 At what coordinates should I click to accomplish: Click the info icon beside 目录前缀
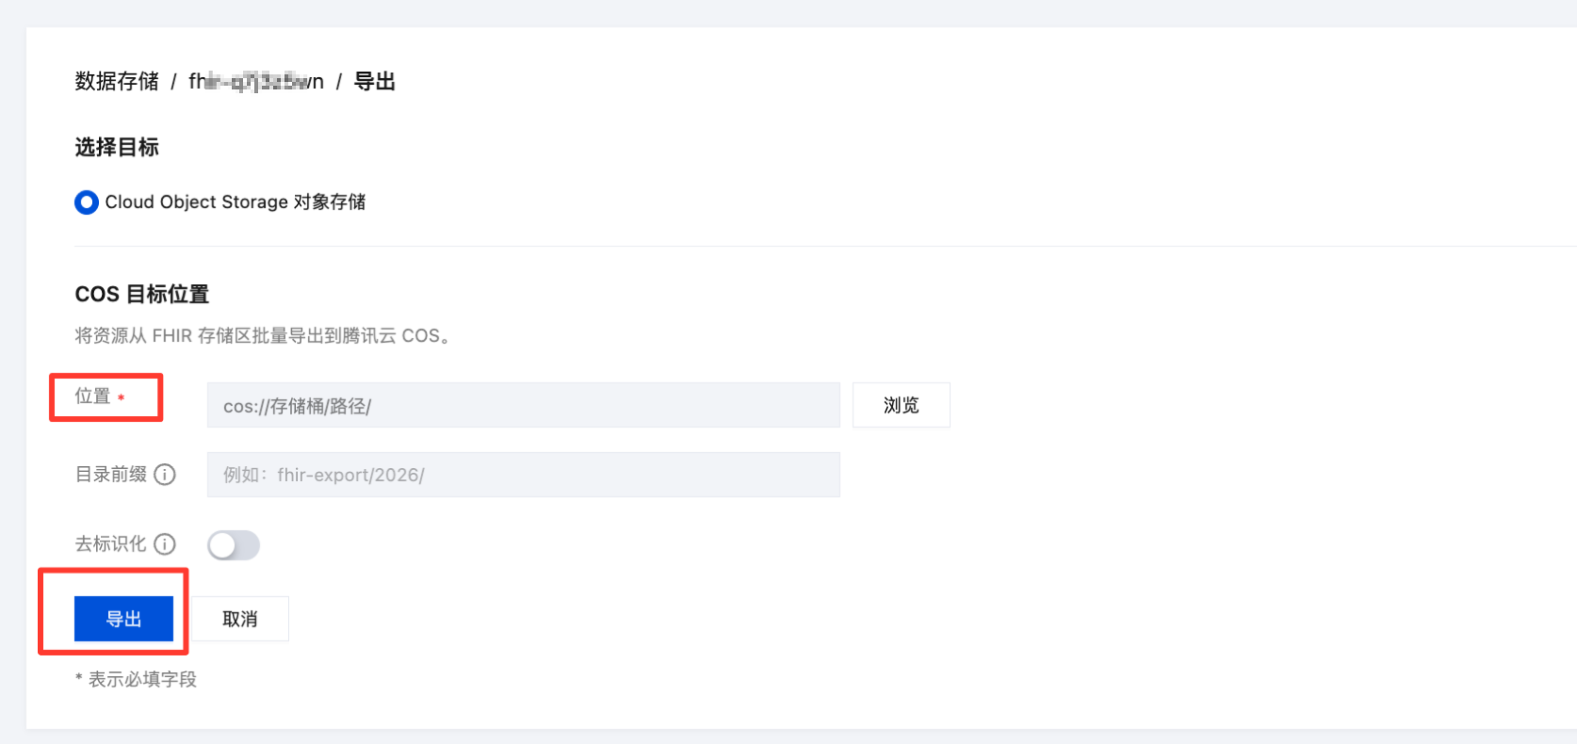coord(165,475)
